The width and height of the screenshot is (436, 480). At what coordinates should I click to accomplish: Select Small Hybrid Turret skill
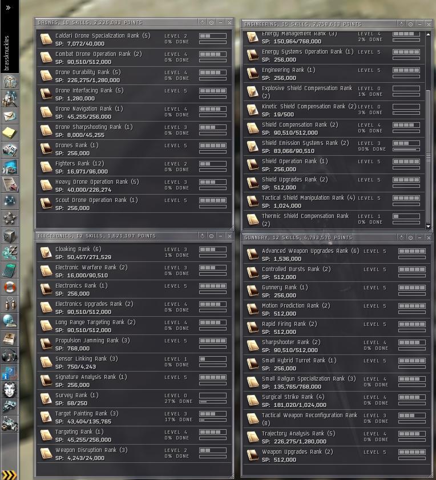coord(337,364)
